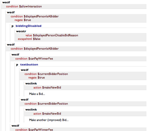
Task: Click the $allowInteraction condition value
Action: tap(30, 6)
